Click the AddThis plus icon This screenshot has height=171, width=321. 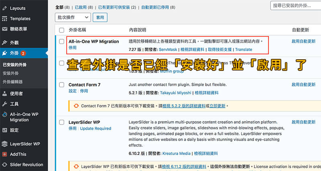tap(4, 154)
